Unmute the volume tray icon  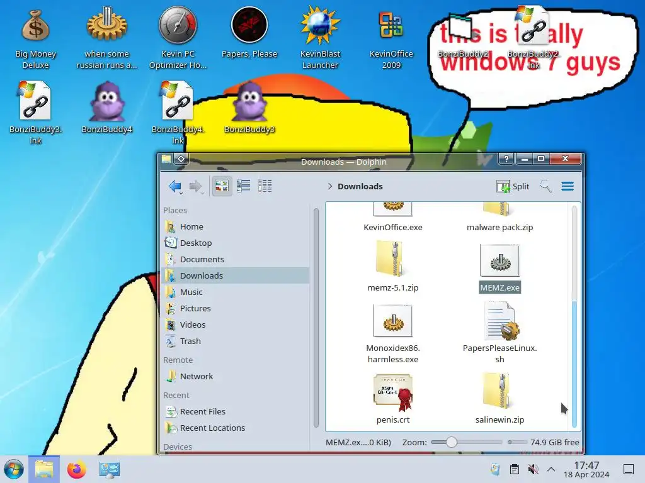coord(533,469)
